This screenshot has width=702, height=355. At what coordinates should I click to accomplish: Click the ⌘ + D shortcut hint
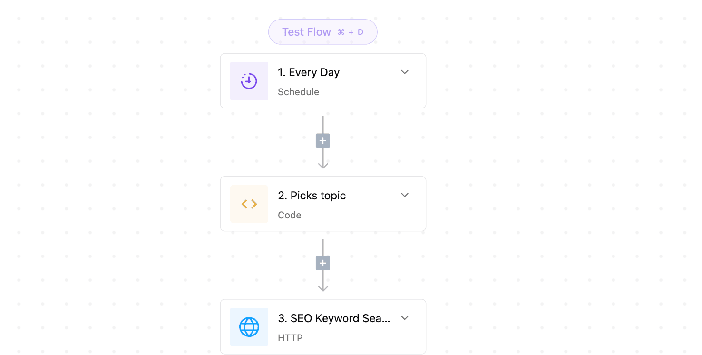pos(351,32)
